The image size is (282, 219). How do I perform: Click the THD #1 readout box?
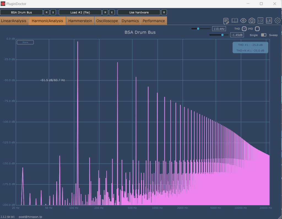[x=250, y=48]
